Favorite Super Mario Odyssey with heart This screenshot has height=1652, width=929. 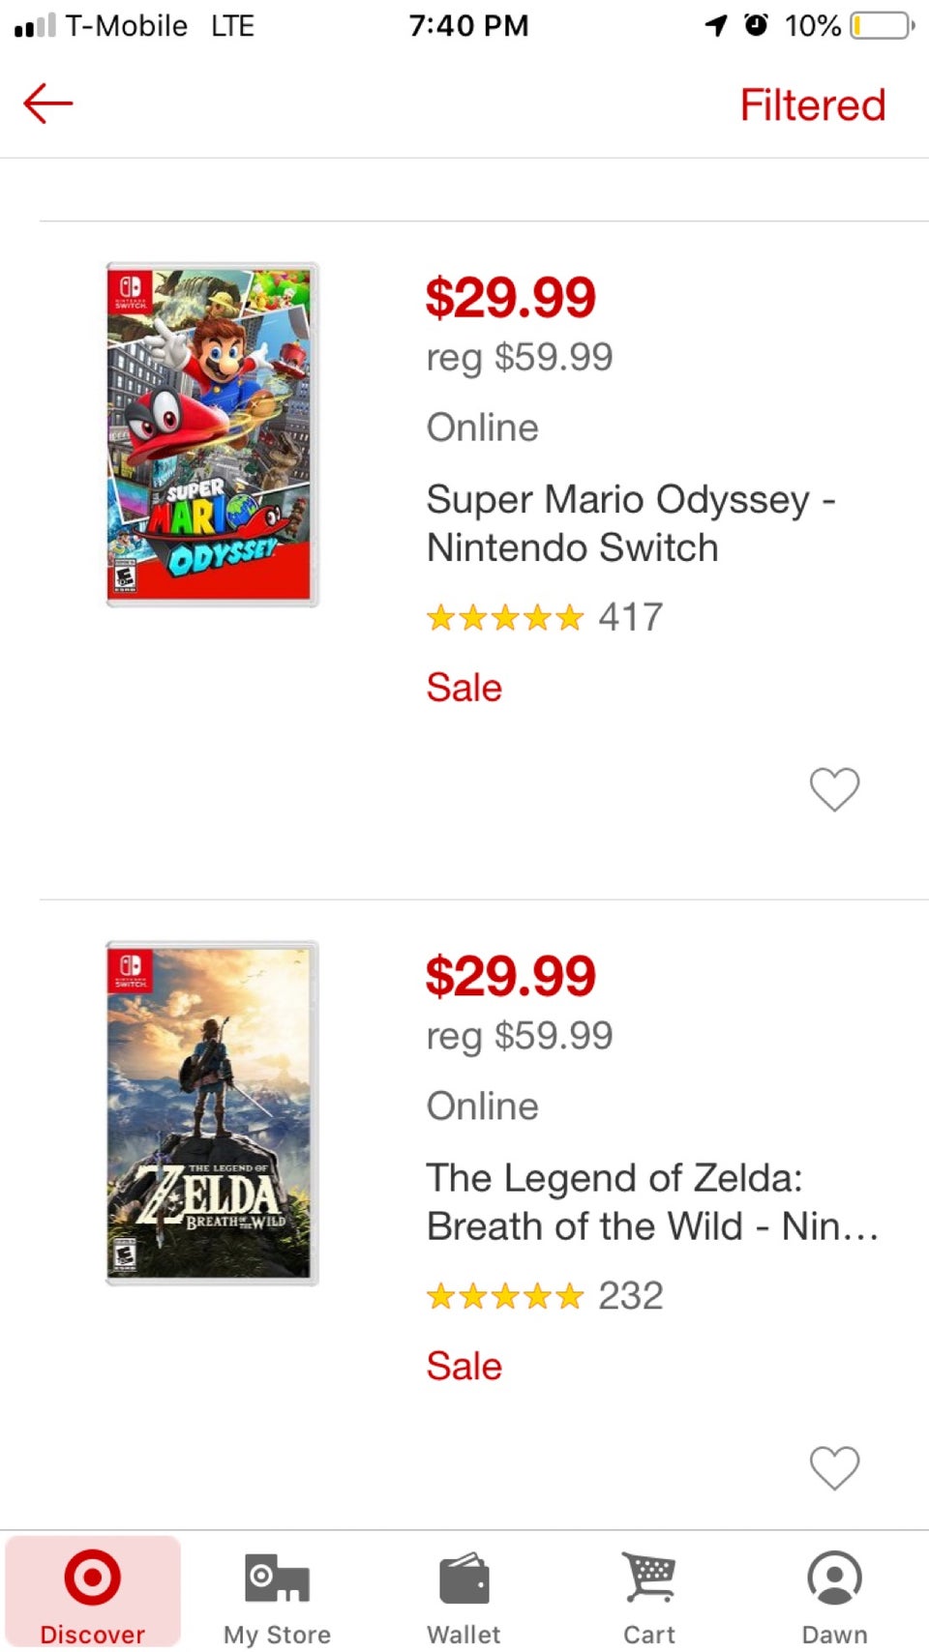coord(834,789)
